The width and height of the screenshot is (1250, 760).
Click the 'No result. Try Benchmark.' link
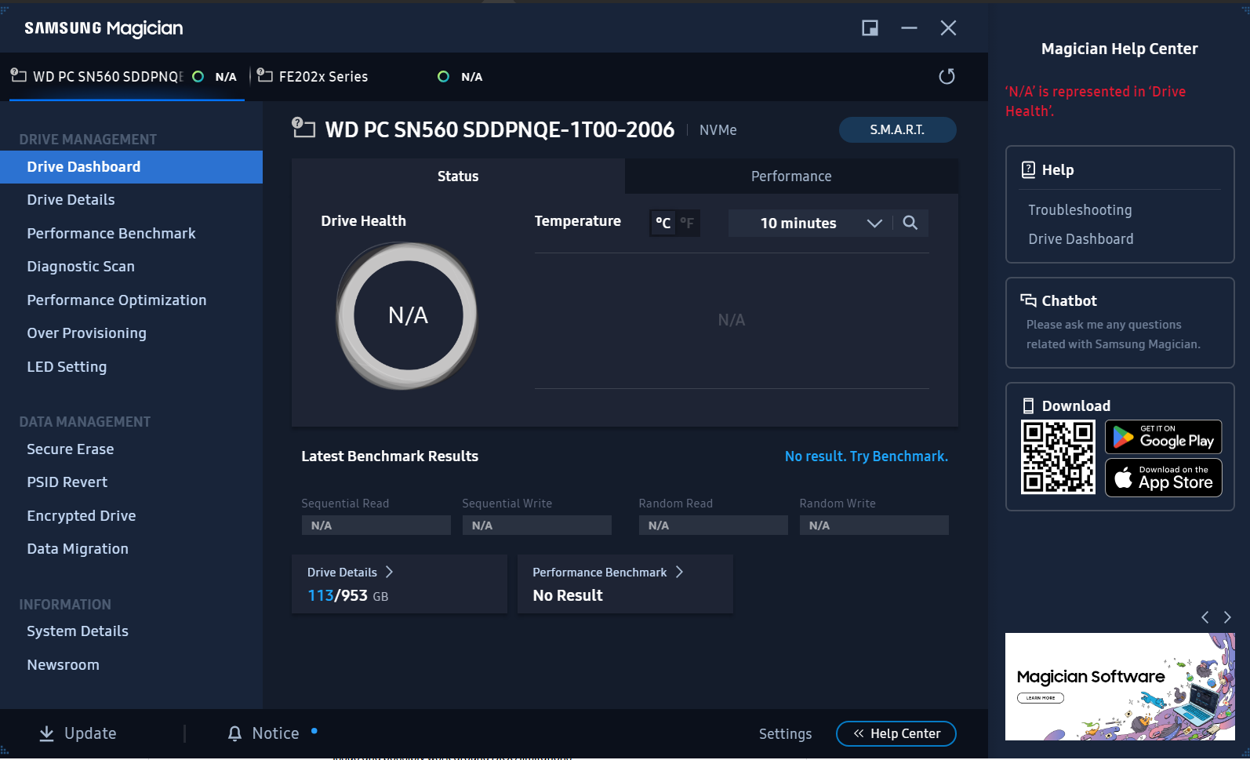866,456
